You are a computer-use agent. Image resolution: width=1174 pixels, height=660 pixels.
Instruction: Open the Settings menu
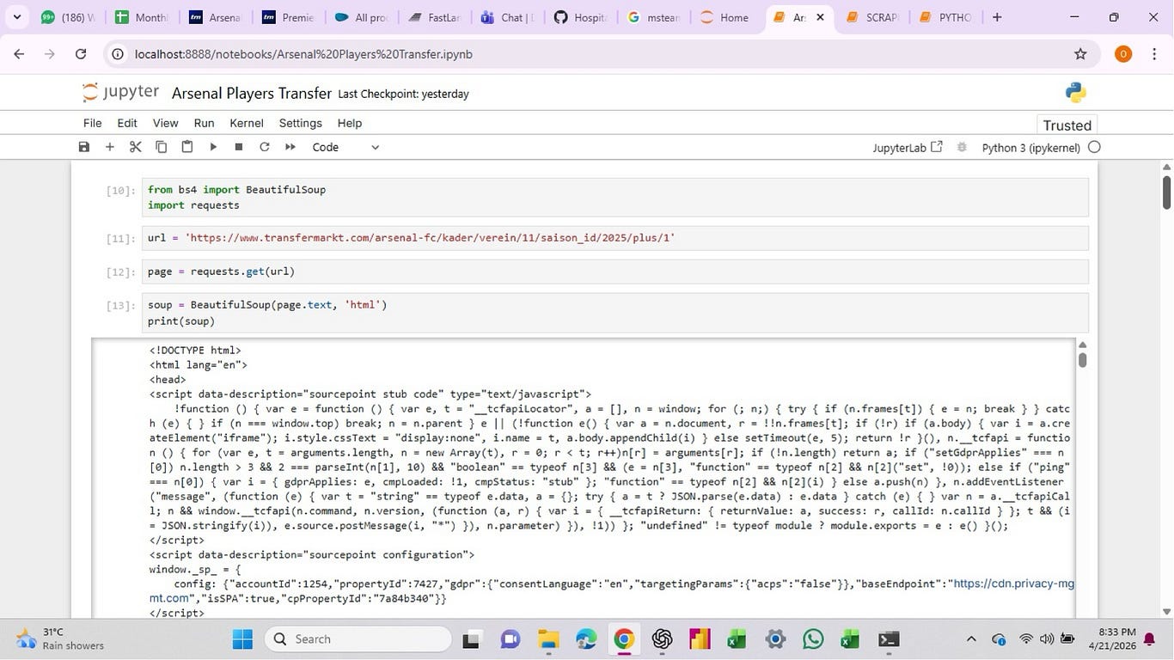click(301, 123)
